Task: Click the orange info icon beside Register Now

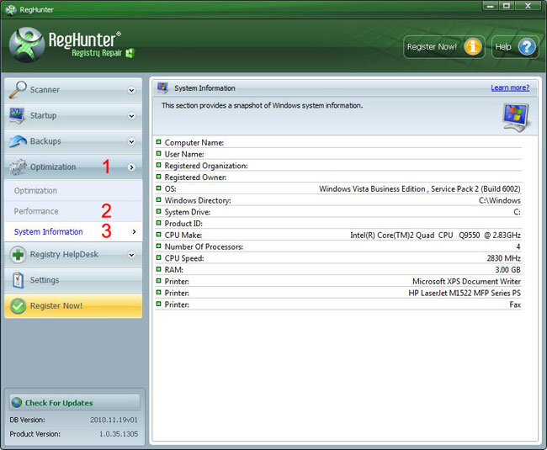Action: 472,47
